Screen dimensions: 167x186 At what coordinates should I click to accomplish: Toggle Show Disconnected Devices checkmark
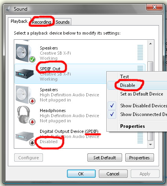(x=112, y=114)
